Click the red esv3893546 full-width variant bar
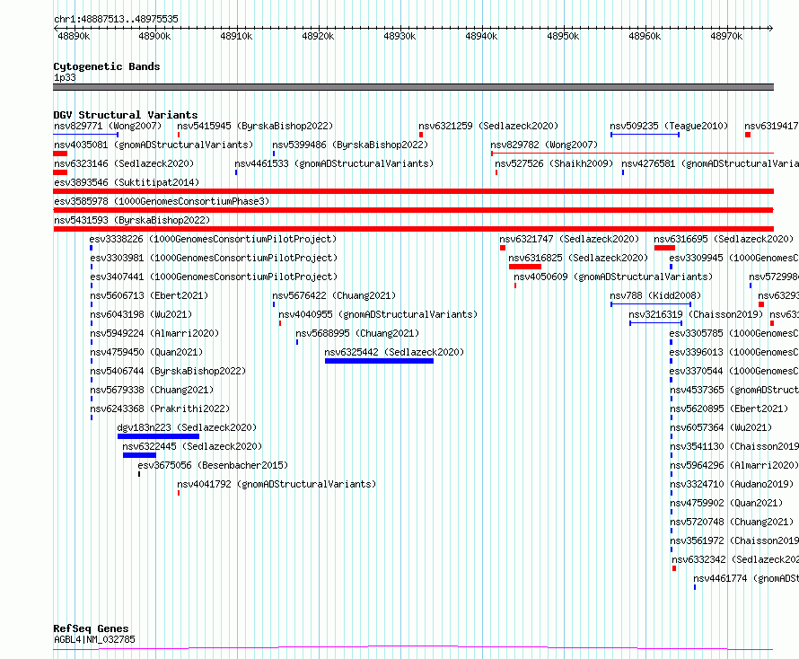Image resolution: width=799 pixels, height=659 pixels. (x=413, y=191)
